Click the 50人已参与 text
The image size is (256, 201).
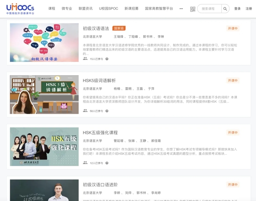coord(96,111)
